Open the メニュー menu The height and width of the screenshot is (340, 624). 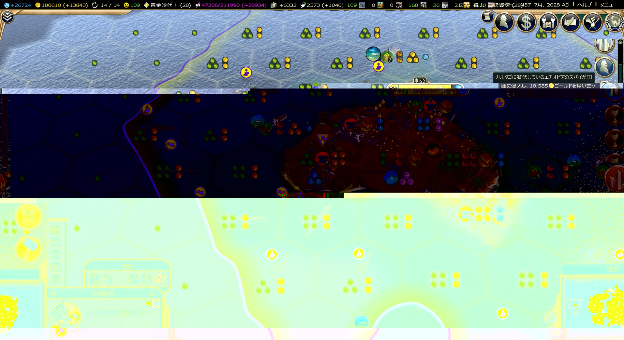[609, 5]
